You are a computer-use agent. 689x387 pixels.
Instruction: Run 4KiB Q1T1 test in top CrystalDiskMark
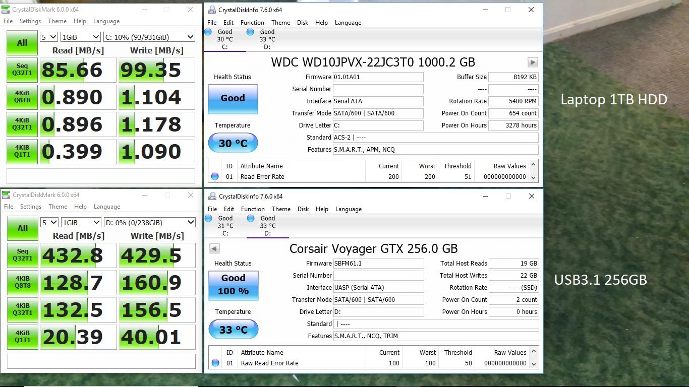pos(22,152)
